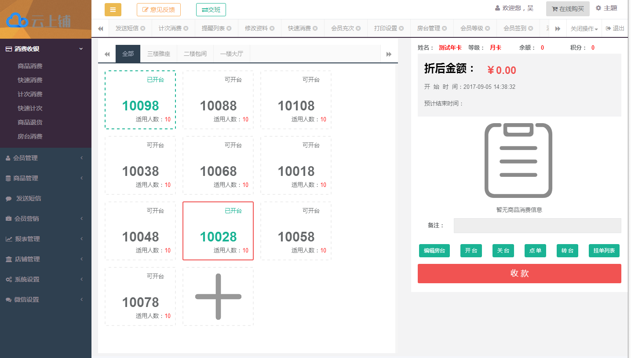Select the 三楼雅座 tab

point(159,54)
